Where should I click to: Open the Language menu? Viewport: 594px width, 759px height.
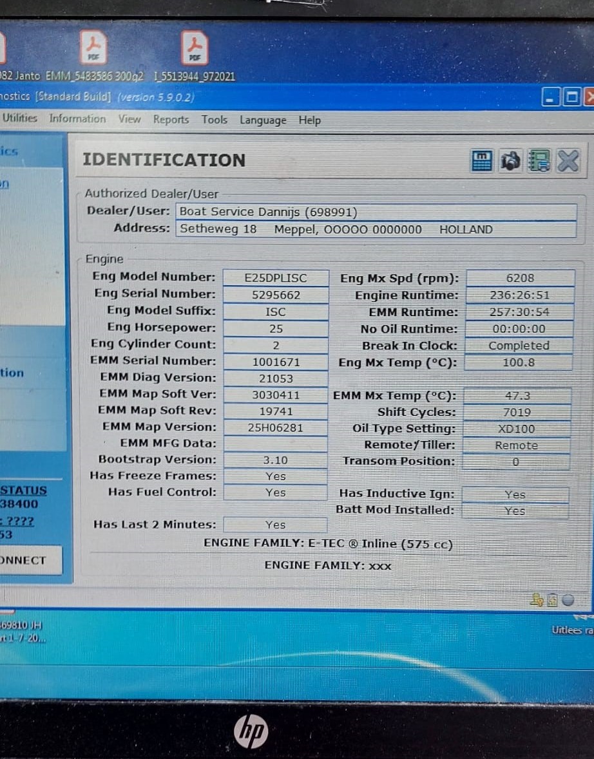click(x=263, y=120)
